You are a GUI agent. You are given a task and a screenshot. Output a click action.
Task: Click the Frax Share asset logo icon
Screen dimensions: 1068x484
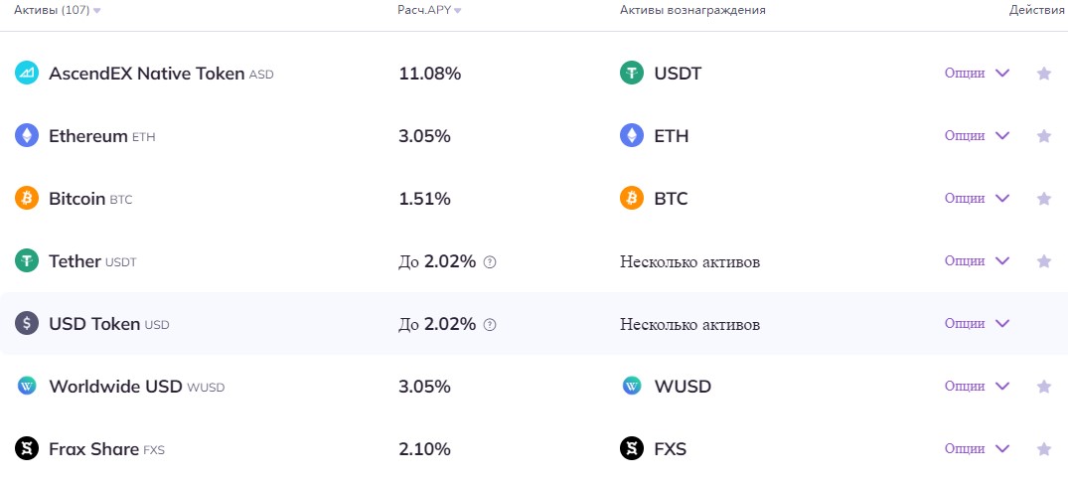pyautogui.click(x=27, y=448)
